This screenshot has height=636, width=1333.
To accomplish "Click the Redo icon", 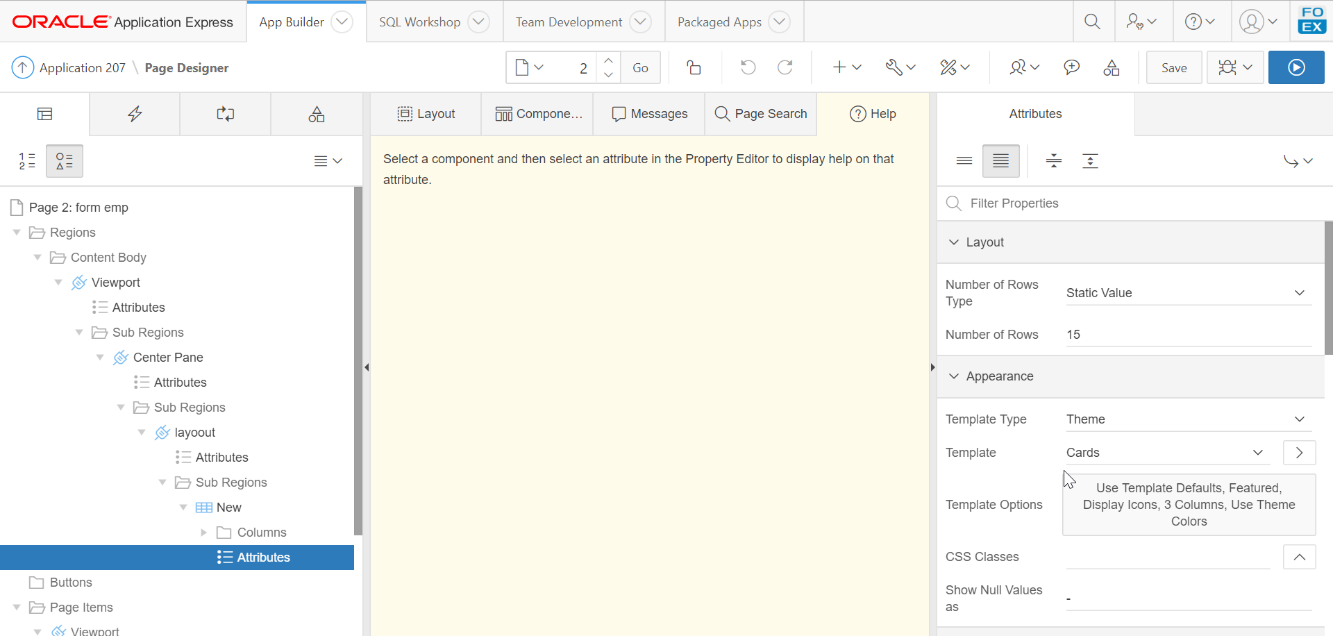I will click(785, 67).
